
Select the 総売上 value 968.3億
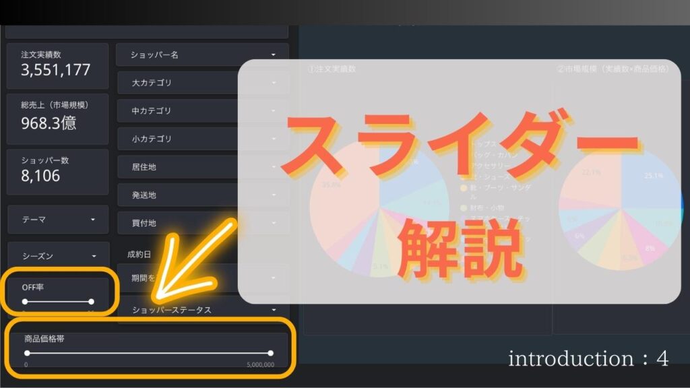[x=49, y=123]
